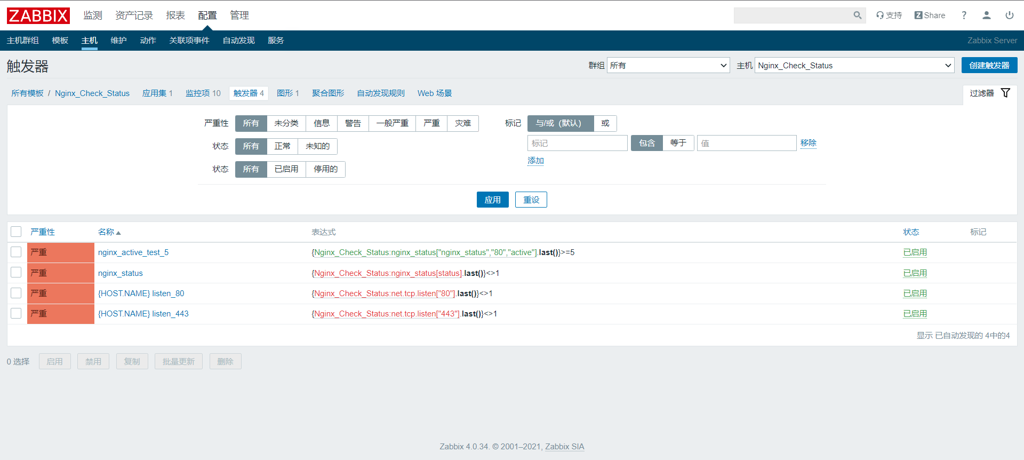This screenshot has height=460, width=1024.
Task: Go to 动作 submenu
Action: pos(148,41)
